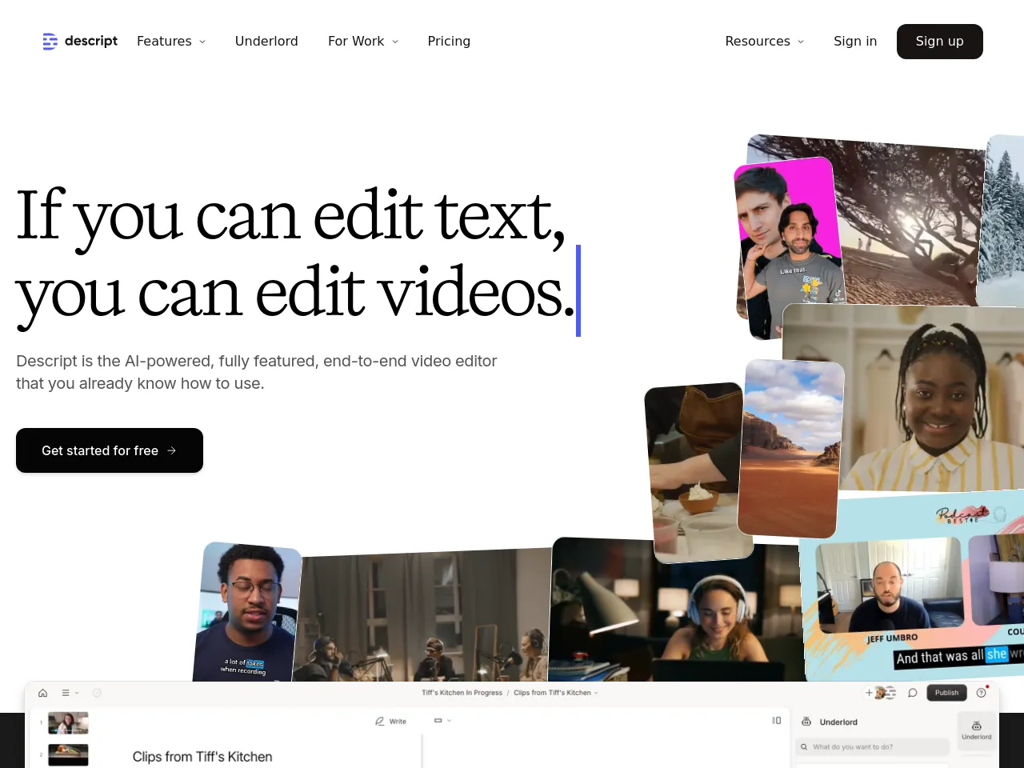Open the help question mark icon
Image resolution: width=1024 pixels, height=768 pixels.
tap(982, 693)
